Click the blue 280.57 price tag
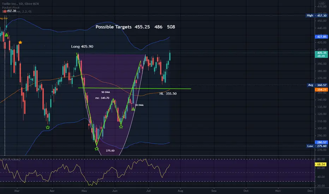The image size is (329, 194). [321, 142]
